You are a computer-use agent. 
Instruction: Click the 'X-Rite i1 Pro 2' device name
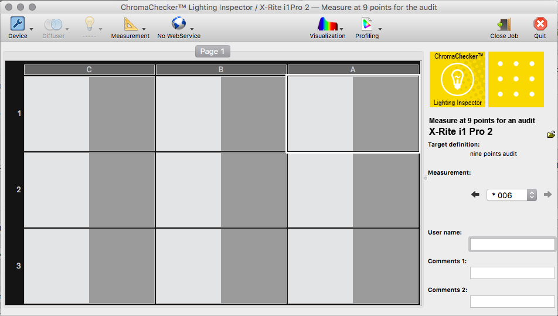(x=461, y=132)
